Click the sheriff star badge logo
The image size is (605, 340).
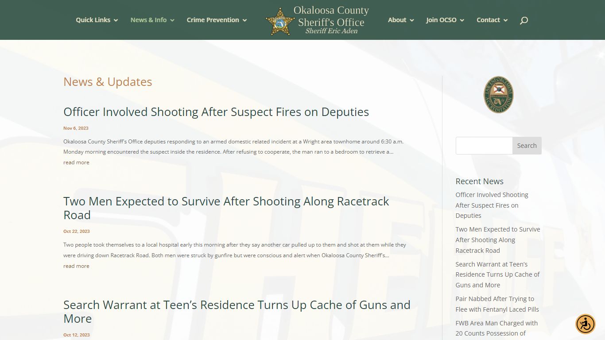click(280, 21)
